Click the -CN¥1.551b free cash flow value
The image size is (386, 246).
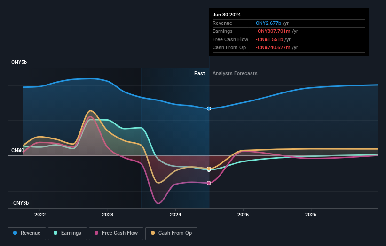click(269, 39)
